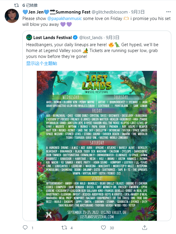Open Lost Lands Festival account name

(x=53, y=37)
